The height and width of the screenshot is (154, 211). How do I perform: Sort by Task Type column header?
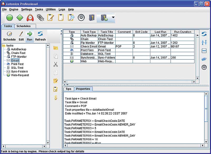point(89,32)
